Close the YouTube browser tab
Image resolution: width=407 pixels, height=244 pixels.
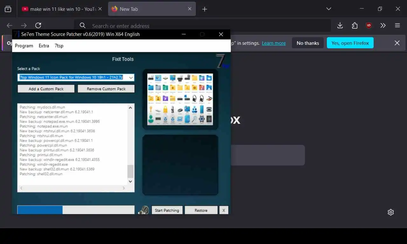(100, 9)
